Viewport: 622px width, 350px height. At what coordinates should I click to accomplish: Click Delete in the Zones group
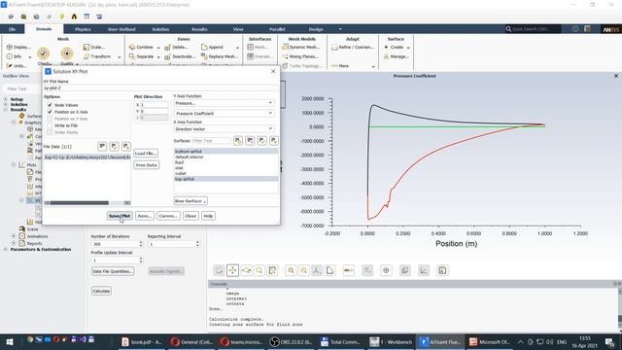click(x=177, y=47)
